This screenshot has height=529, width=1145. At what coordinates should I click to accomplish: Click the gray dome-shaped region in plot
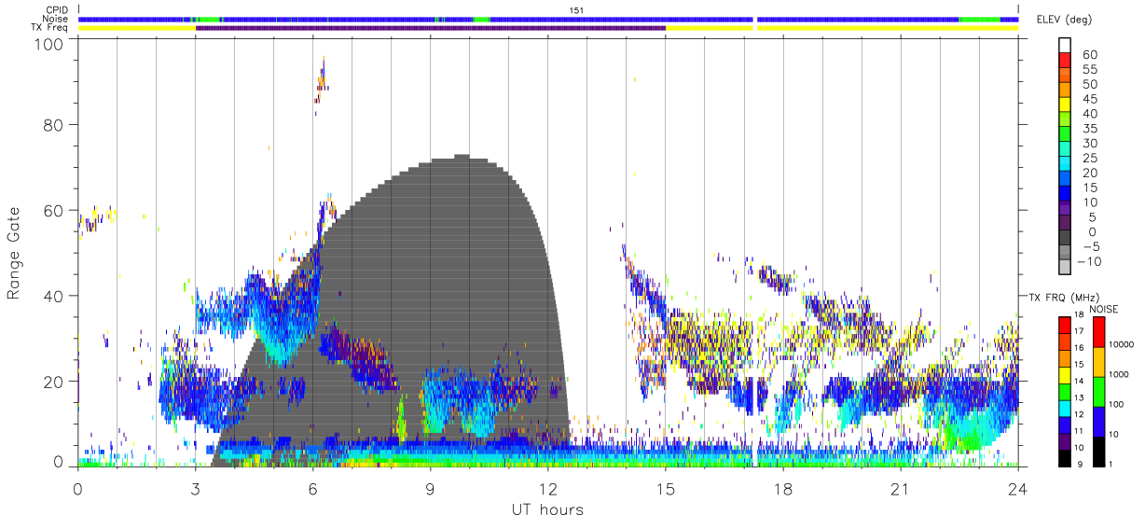420,308
